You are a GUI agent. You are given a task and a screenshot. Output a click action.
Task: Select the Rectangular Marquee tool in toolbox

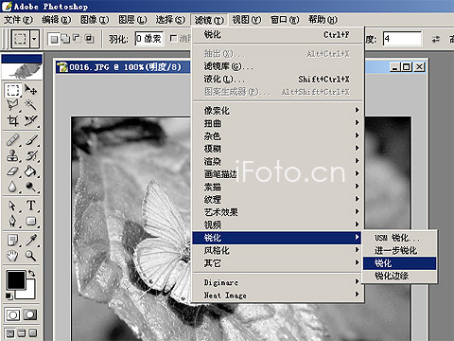13,90
